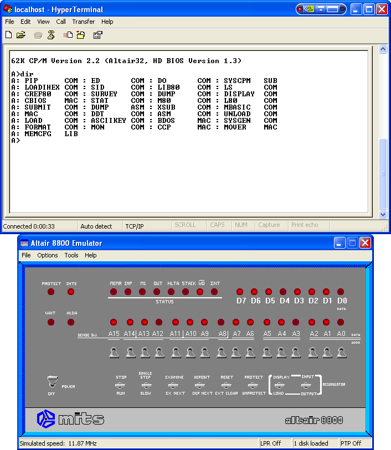Click the Properties toolbar icon
The width and height of the screenshot is (391, 450).
click(97, 35)
